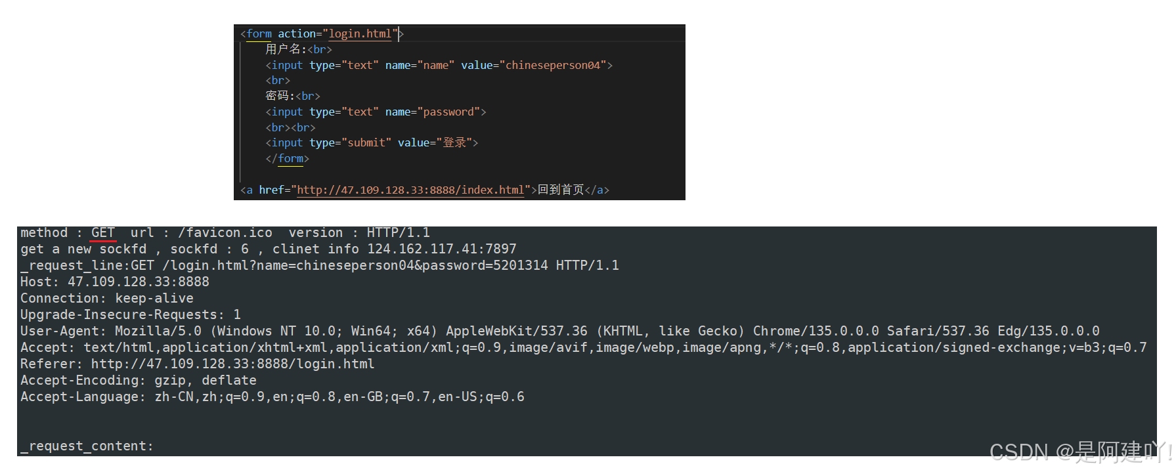The height and width of the screenshot is (472, 1176).
Task: Click the 回到首页 anchor text
Action: coord(561,190)
